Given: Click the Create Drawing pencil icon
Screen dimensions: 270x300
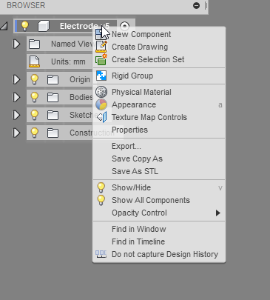Looking at the screenshot, I should [101, 47].
